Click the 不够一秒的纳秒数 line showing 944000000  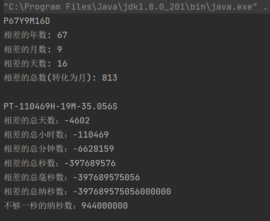tap(66, 206)
